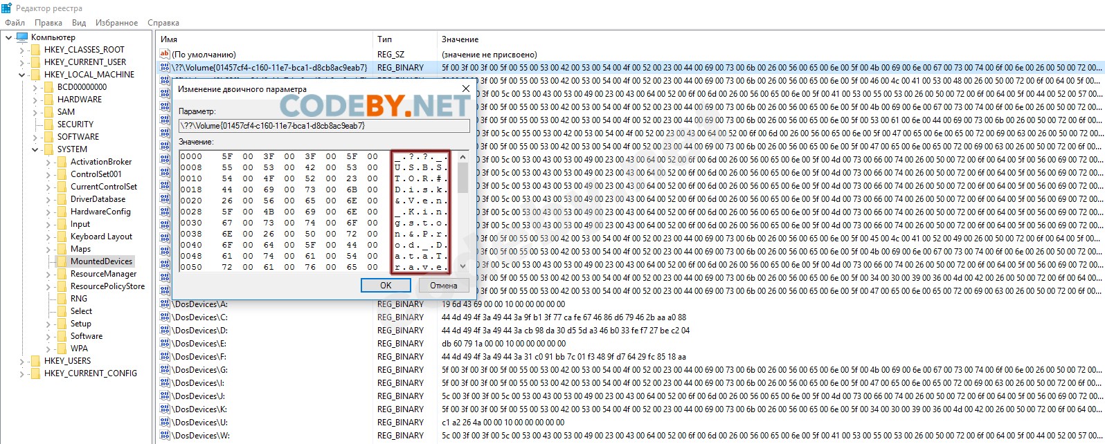The width and height of the screenshot is (1105, 444).
Task: Click the binary icon of \DosDevices\W:
Action: (165, 436)
